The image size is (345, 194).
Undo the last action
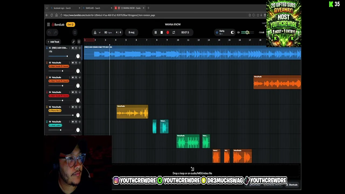click(x=49, y=32)
